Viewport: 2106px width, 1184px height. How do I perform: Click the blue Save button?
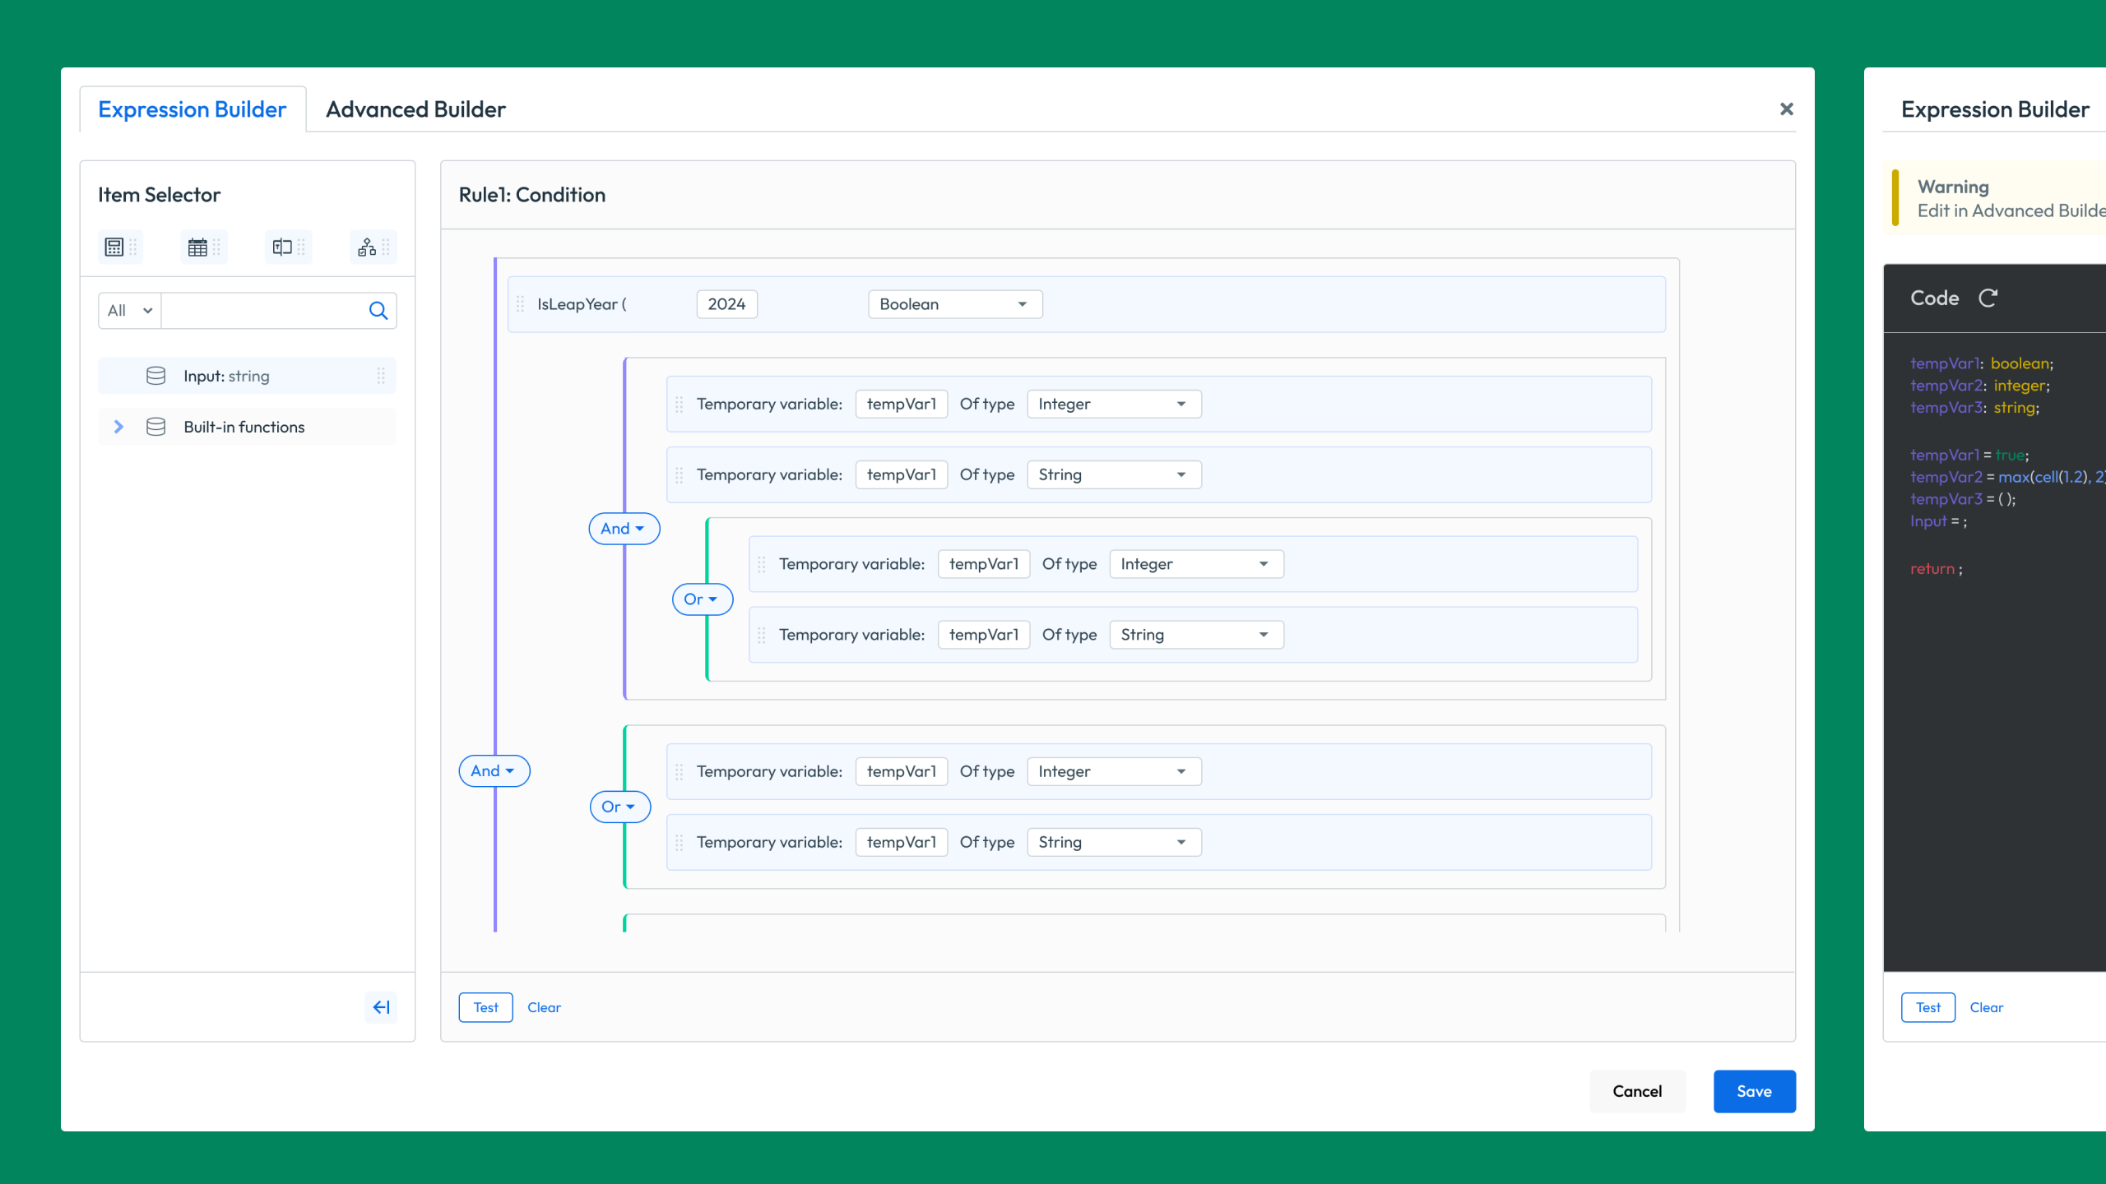pyautogui.click(x=1754, y=1091)
